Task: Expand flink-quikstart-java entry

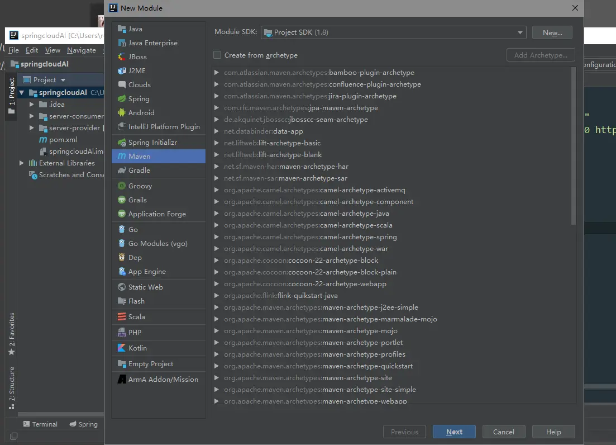Action: [216, 296]
